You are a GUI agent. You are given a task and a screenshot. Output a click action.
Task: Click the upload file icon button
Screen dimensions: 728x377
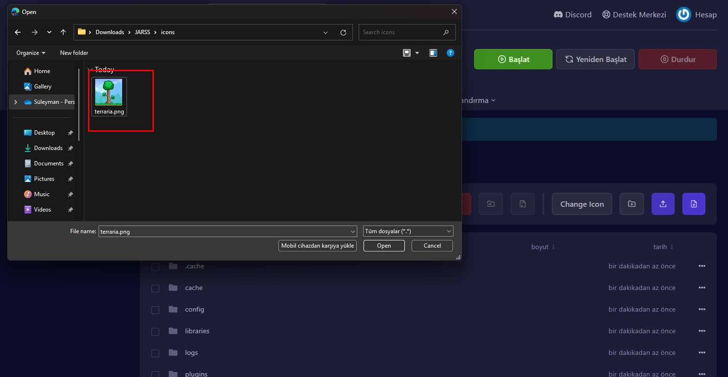pos(663,204)
